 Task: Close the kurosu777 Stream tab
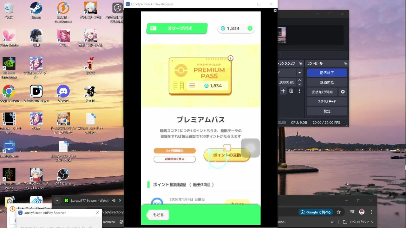120,200
